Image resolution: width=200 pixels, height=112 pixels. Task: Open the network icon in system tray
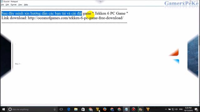(173, 109)
